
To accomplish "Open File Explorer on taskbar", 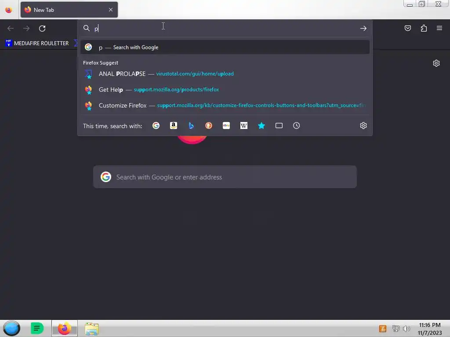I will pyautogui.click(x=92, y=329).
